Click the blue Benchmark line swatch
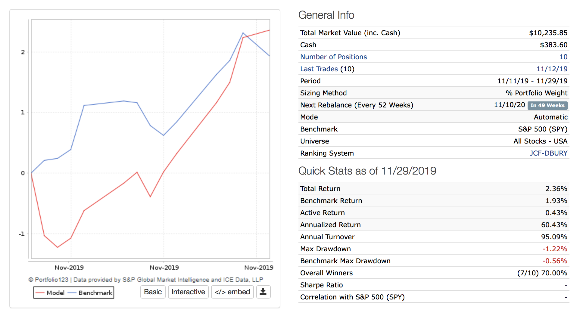This screenshot has width=580, height=319. tap(72, 293)
